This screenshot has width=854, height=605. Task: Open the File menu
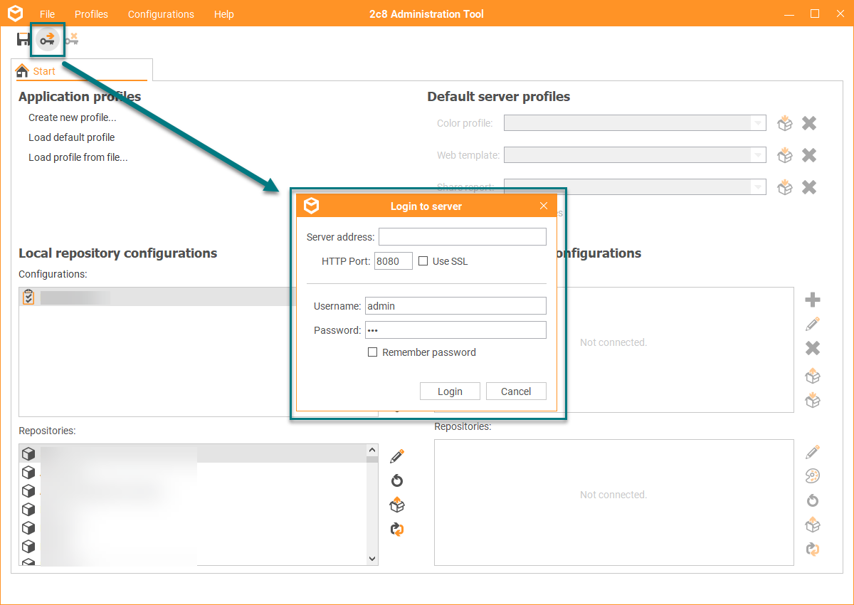click(47, 14)
